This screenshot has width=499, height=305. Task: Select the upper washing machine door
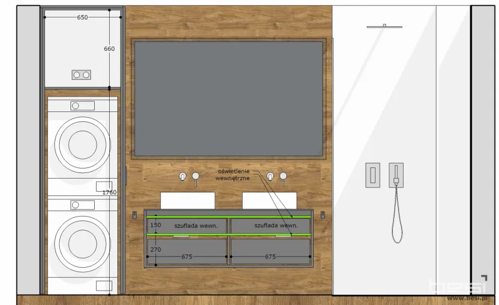pos(83,145)
